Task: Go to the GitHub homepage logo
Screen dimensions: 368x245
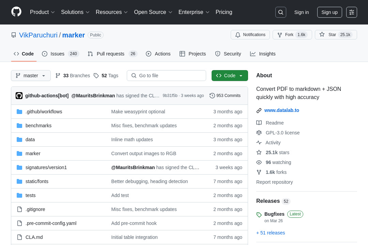Action: click(x=16, y=12)
